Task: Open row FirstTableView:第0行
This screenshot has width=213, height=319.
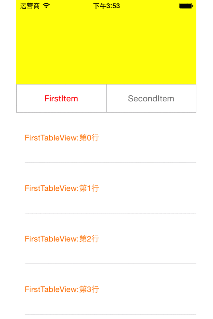Action: click(x=62, y=138)
